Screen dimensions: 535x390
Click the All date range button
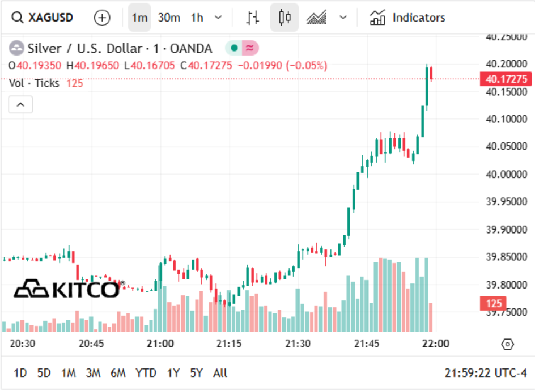(x=220, y=373)
